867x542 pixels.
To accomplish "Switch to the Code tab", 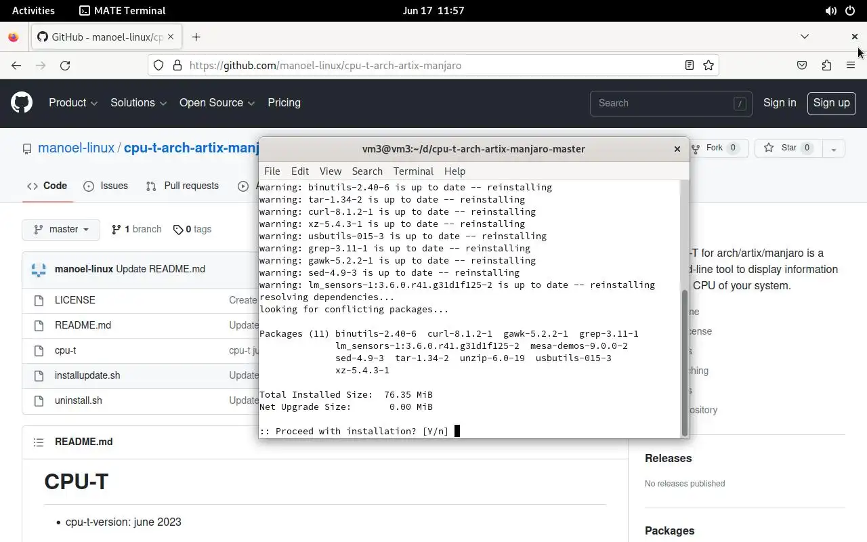I will tap(47, 186).
